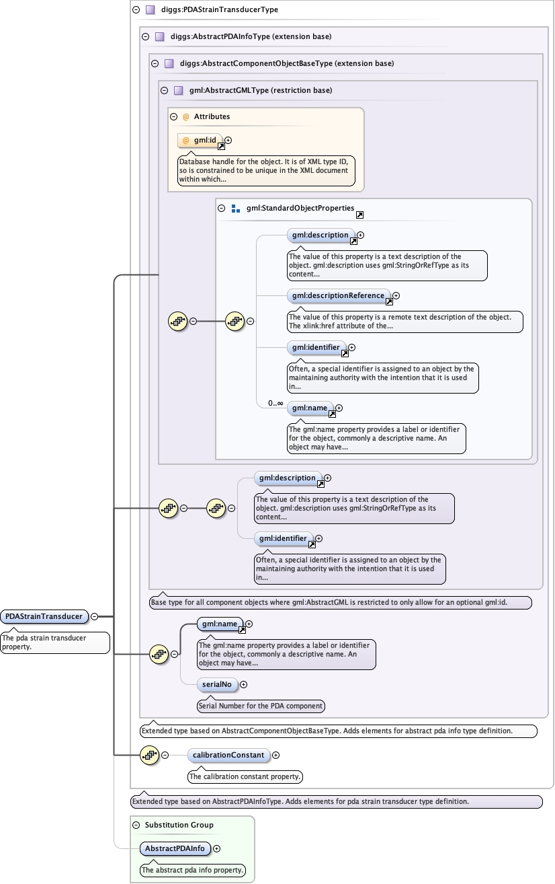Image resolution: width=555 pixels, height=884 pixels.
Task: Collapse the diggs:PDAStrainTransducerType box
Action: [x=136, y=10]
